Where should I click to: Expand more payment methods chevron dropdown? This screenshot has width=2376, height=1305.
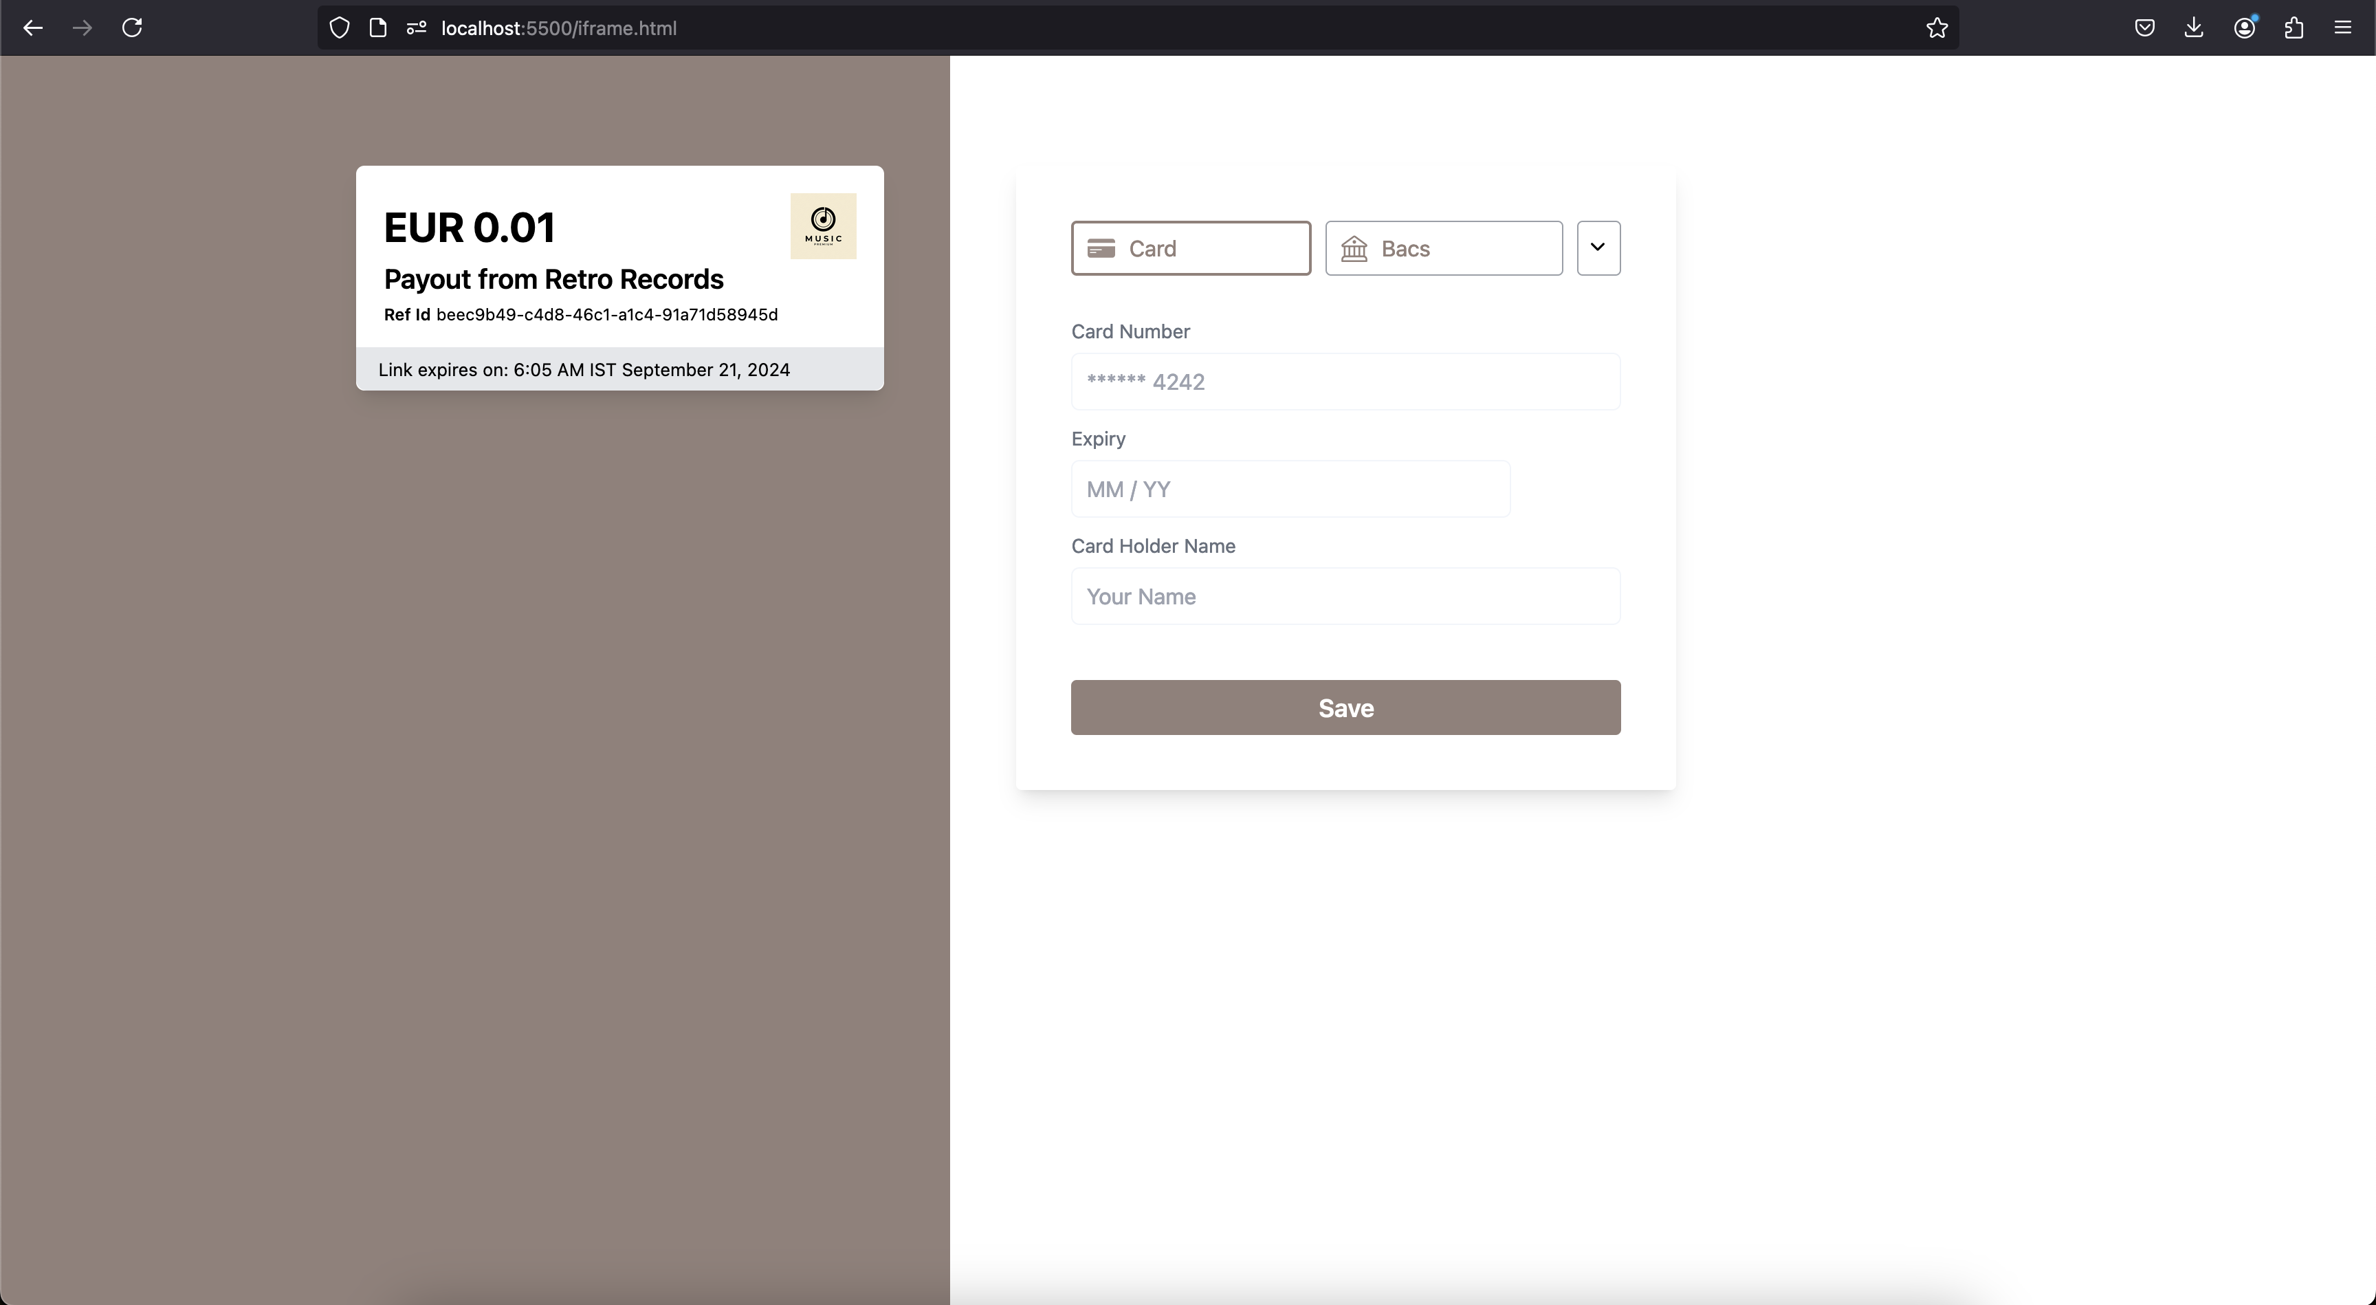pyautogui.click(x=1598, y=247)
